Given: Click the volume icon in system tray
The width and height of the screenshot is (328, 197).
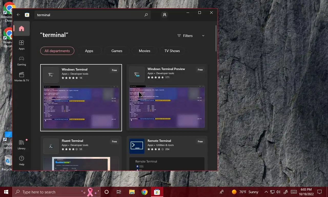Looking at the screenshot, I should pos(278,192).
